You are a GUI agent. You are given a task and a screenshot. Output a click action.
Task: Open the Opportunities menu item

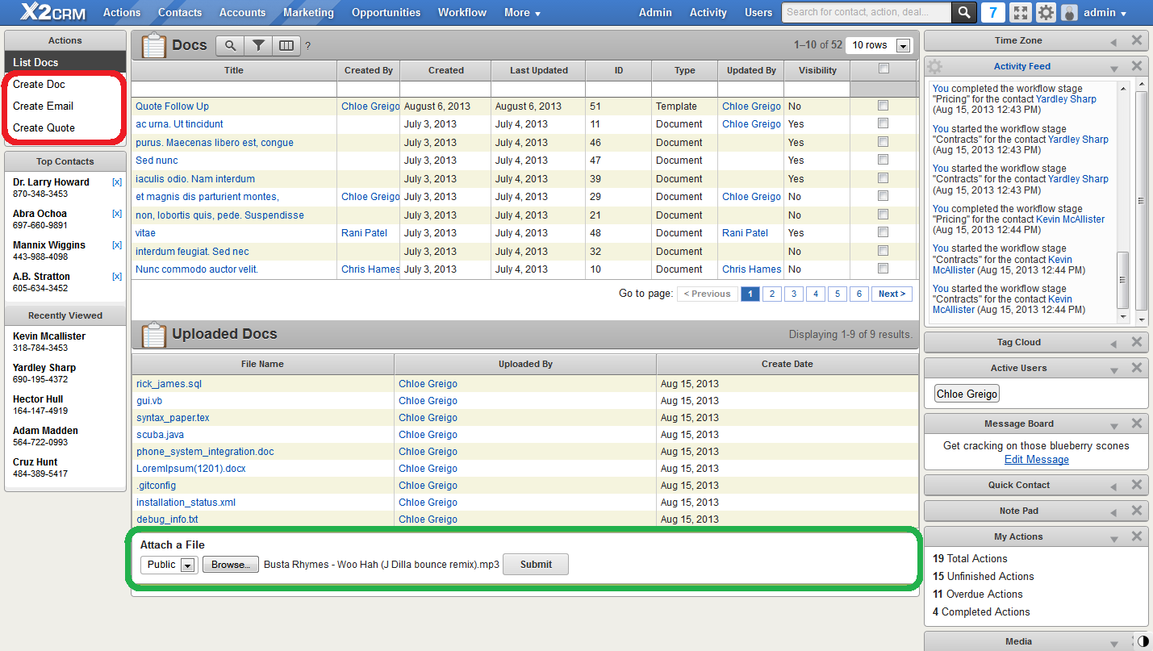point(386,12)
